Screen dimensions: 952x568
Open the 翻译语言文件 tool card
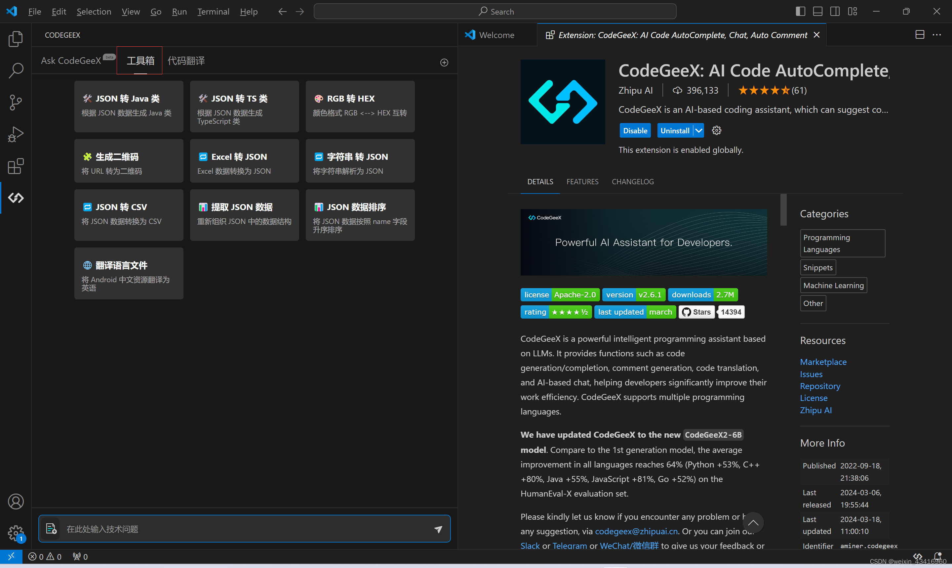click(x=129, y=273)
